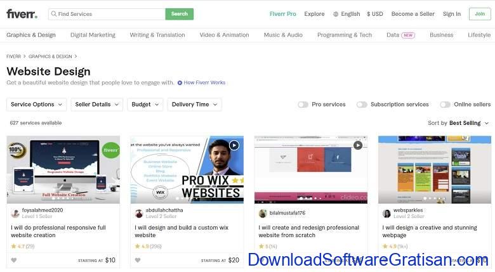Open the Budget filter dropdown
The height and width of the screenshot is (272, 495).
145,105
